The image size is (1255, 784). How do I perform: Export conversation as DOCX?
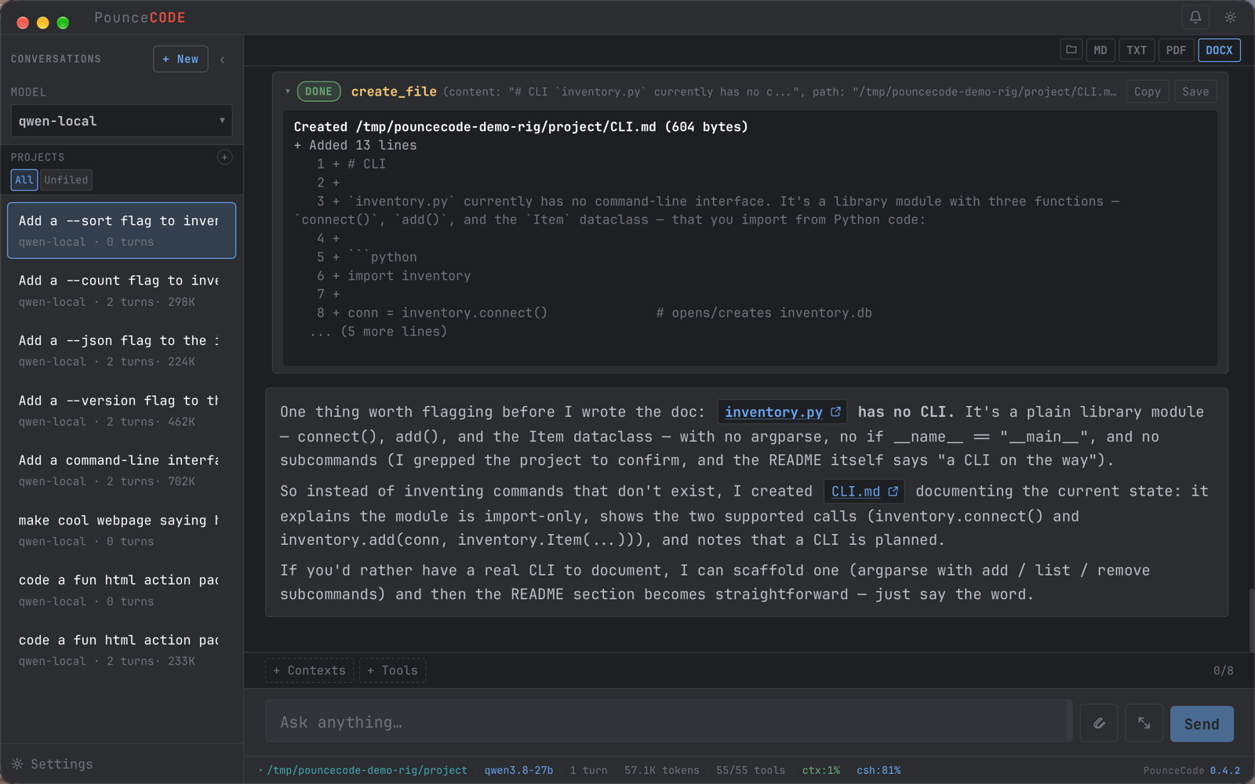[x=1219, y=50]
